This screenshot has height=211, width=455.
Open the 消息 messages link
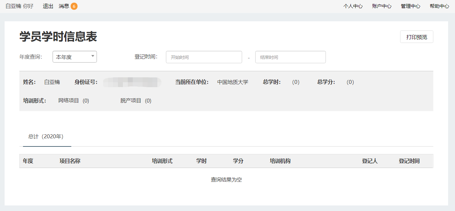pyautogui.click(x=64, y=6)
